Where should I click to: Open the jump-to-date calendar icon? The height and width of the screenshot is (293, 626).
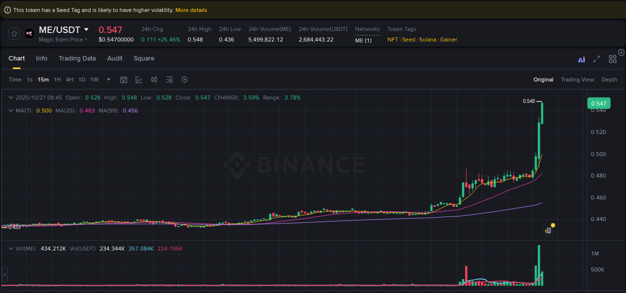(x=124, y=79)
